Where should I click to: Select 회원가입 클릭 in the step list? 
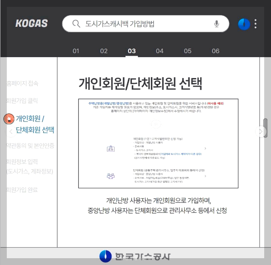[x=22, y=101]
